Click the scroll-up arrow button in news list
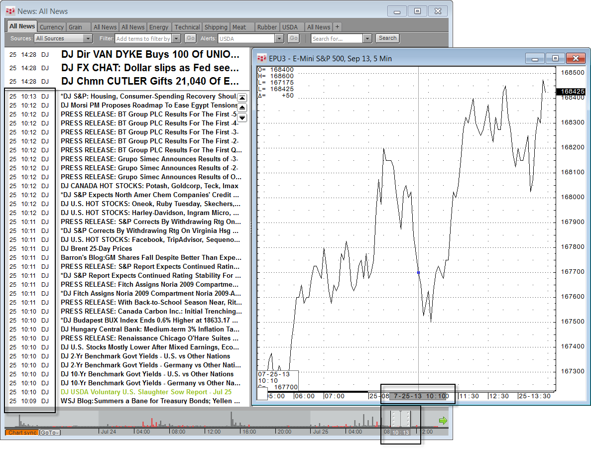591x449 pixels. pos(242,108)
